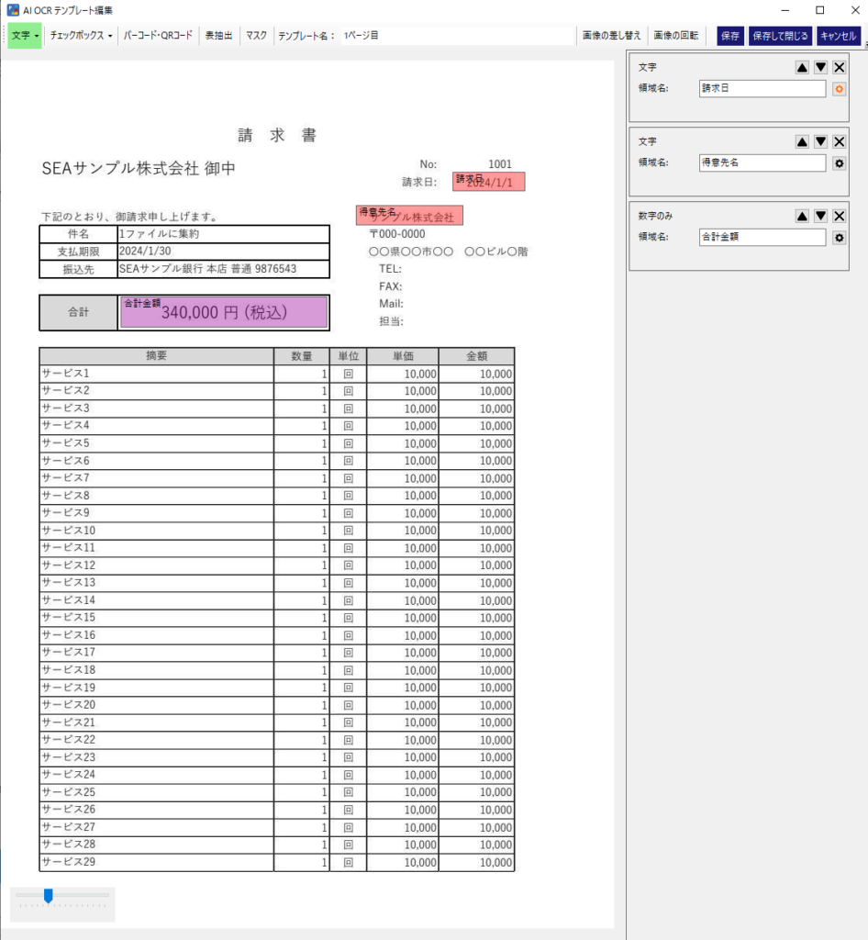Delete the 合計金額 field panel

840,217
